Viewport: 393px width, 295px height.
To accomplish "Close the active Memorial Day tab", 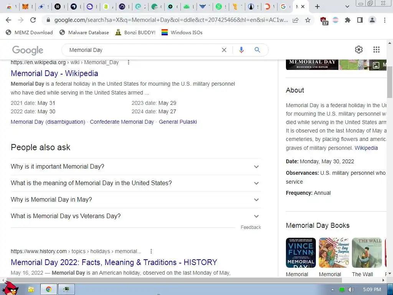I will point(303,7).
